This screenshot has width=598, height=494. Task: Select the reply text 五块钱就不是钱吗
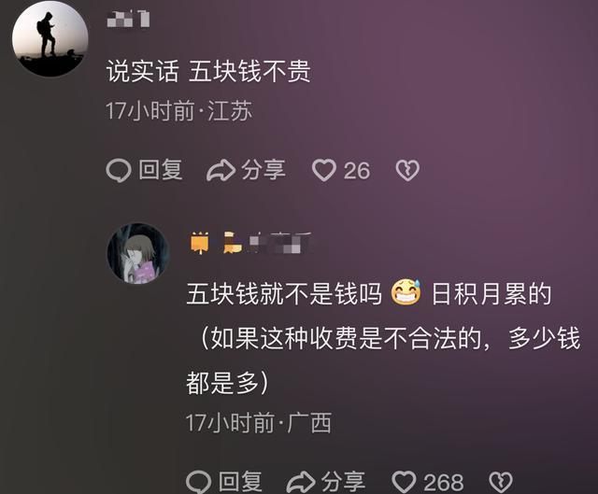[x=284, y=294]
